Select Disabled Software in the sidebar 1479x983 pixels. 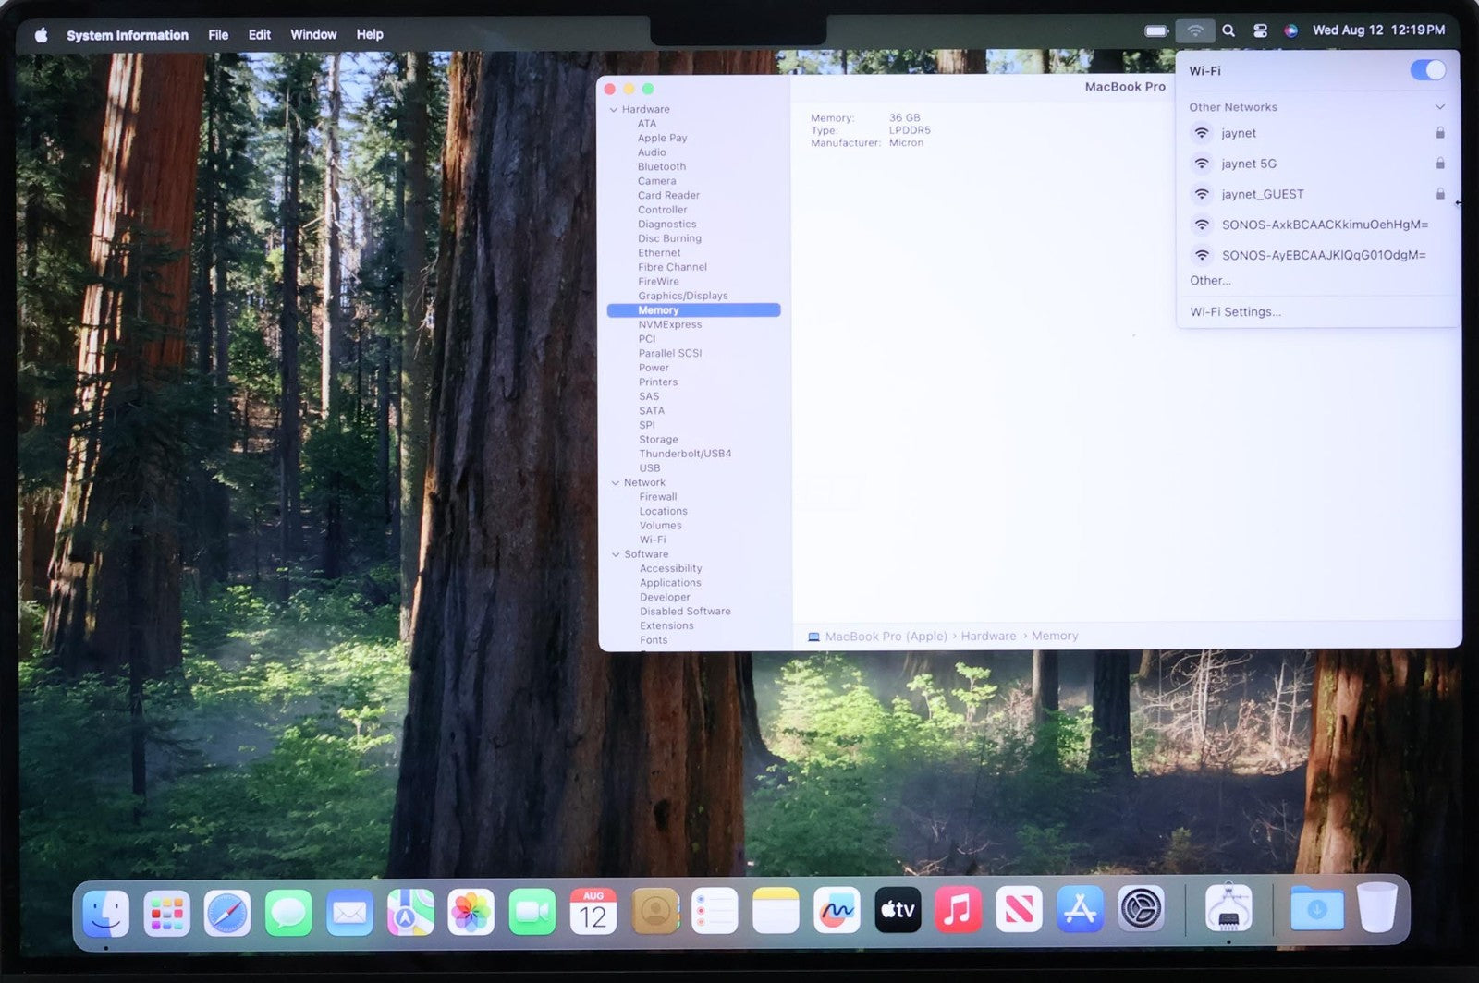[685, 612]
